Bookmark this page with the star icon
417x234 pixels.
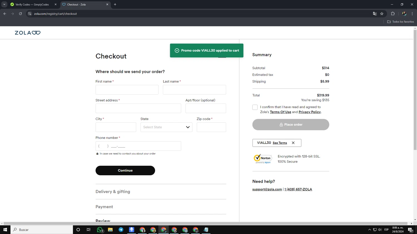pyautogui.click(x=382, y=14)
